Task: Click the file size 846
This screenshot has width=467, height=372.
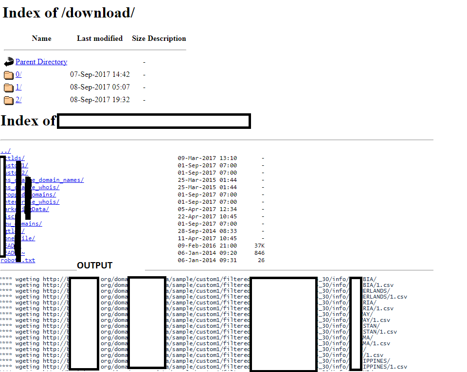Action: [x=259, y=253]
